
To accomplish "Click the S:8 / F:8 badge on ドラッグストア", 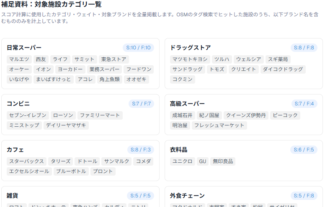I will [304, 48].
